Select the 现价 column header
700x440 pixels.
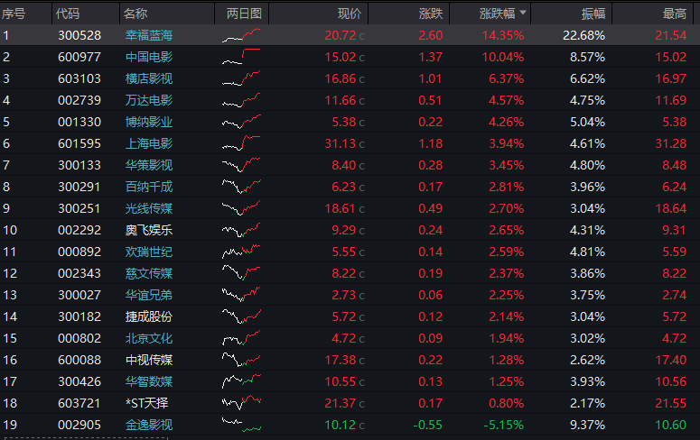click(x=350, y=14)
